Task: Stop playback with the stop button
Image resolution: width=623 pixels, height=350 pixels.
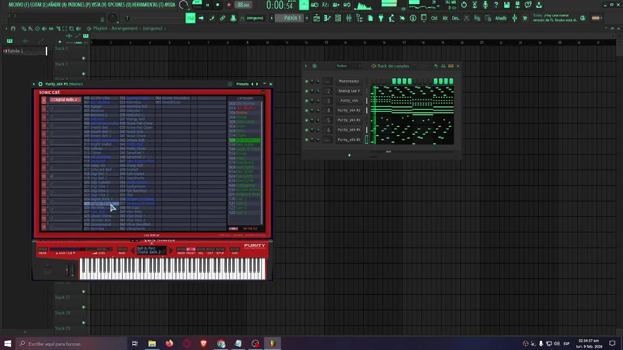Action: click(218, 5)
